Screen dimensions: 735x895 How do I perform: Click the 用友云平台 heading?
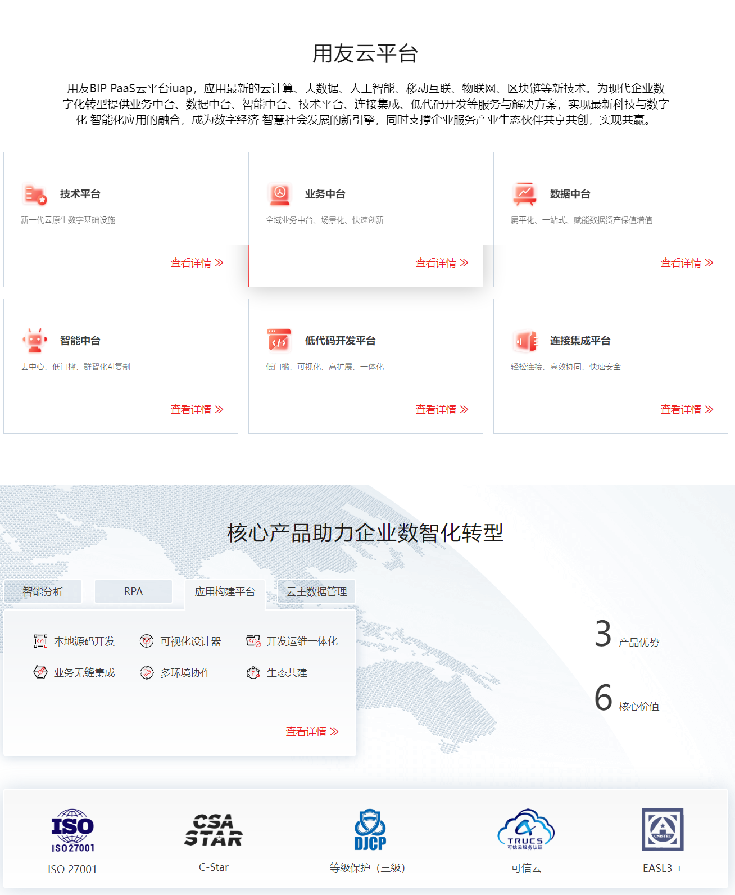coord(365,54)
